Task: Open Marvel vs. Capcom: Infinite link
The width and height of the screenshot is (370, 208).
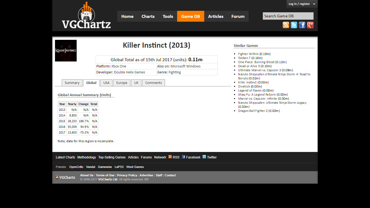Action: click(x=257, y=99)
